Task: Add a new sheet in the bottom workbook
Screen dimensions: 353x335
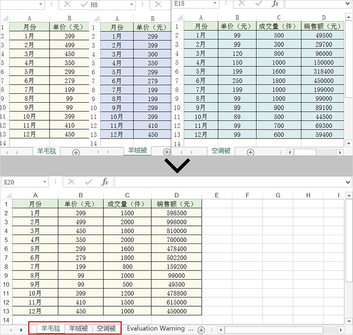Action: [201, 330]
